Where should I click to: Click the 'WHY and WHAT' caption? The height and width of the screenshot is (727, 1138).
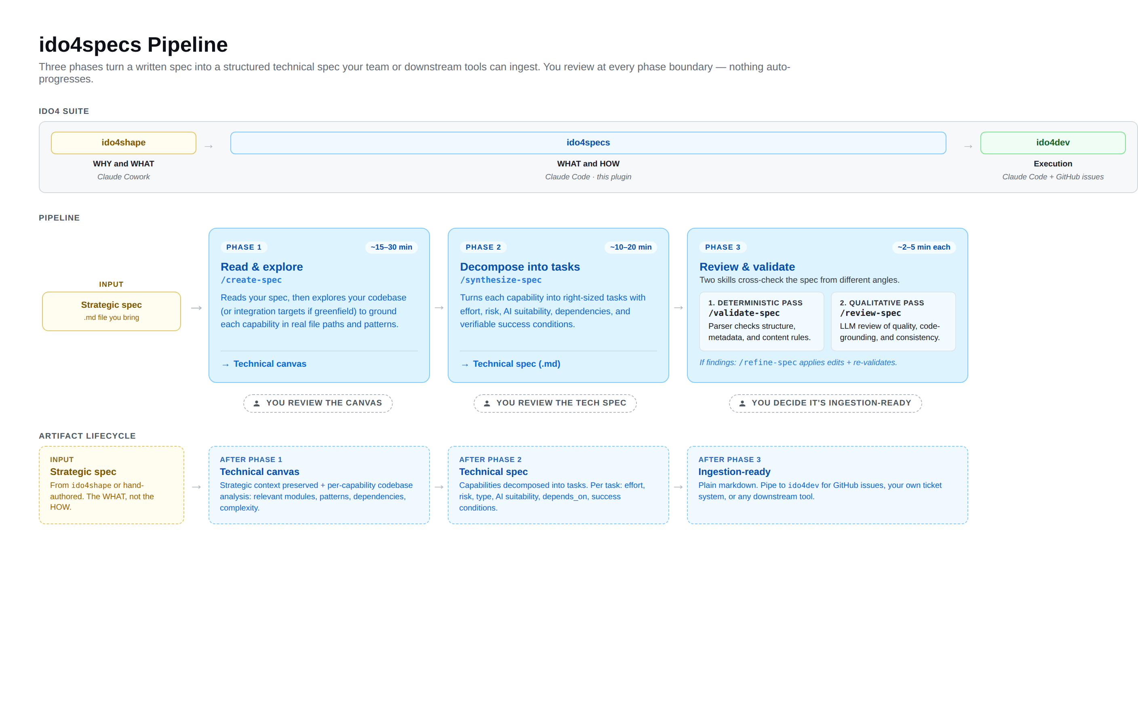(123, 164)
